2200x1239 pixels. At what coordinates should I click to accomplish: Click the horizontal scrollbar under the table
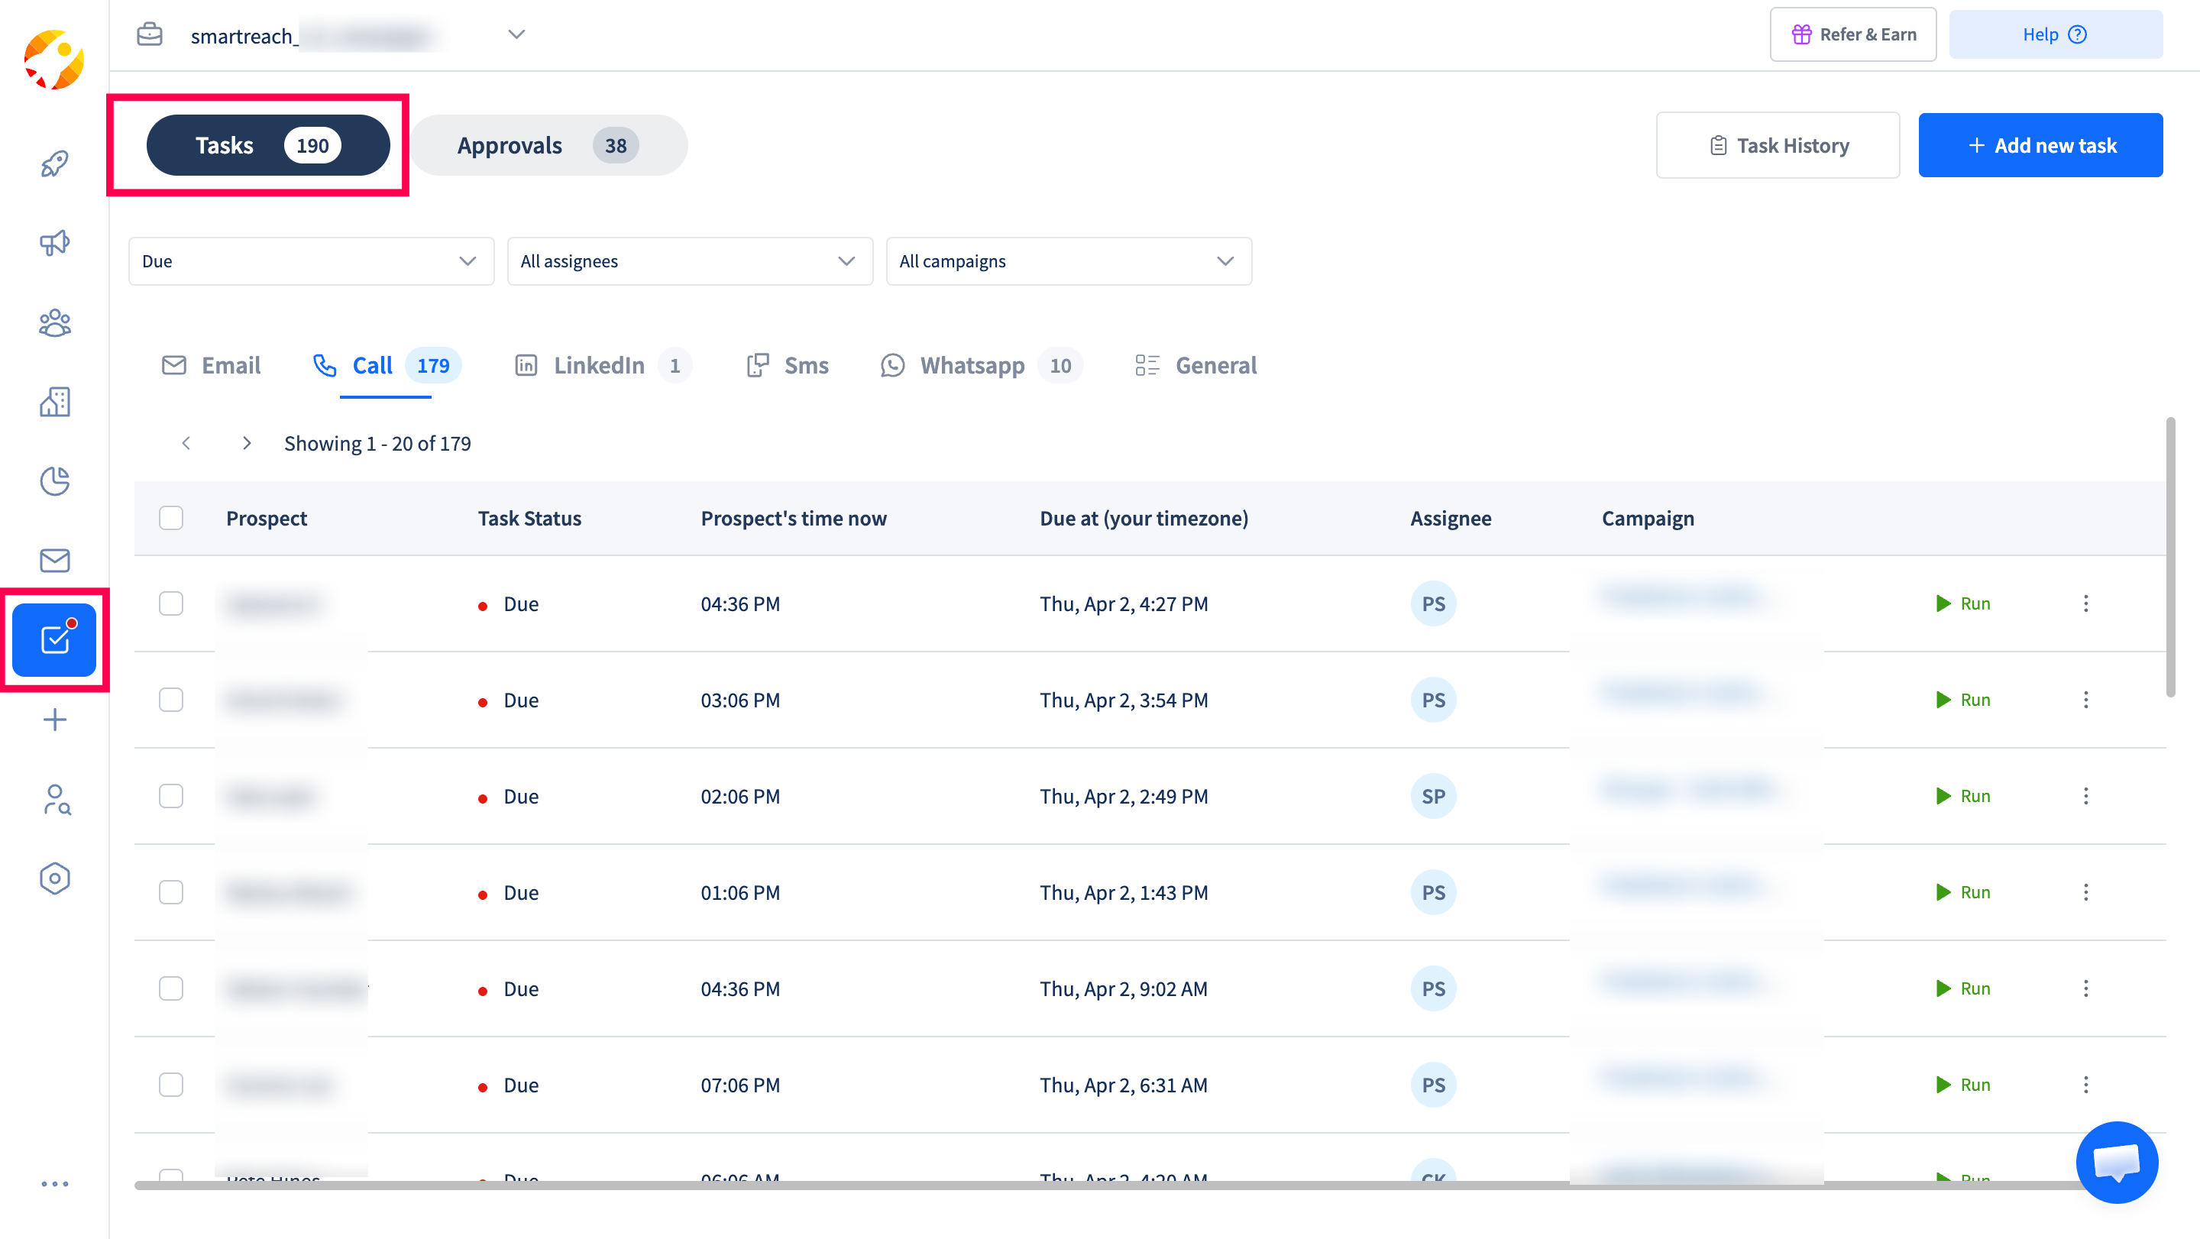(1025, 1186)
